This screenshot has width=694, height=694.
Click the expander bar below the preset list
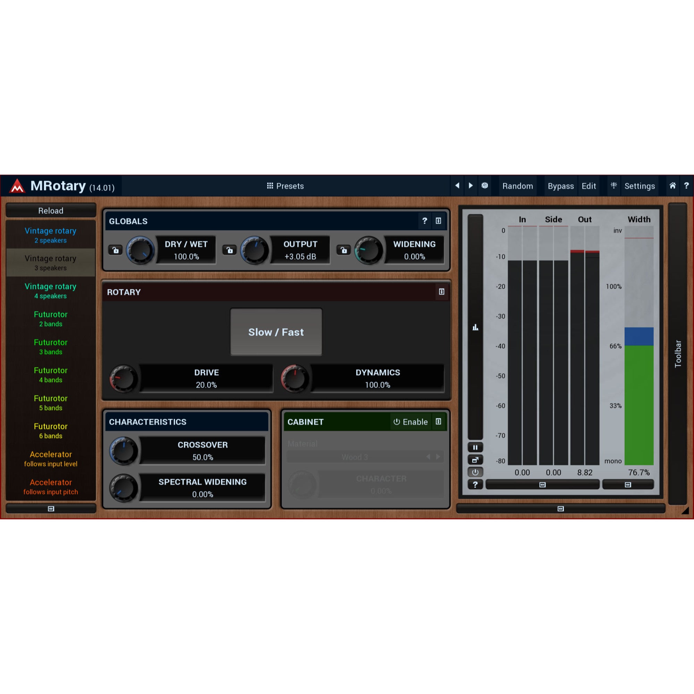[51, 509]
